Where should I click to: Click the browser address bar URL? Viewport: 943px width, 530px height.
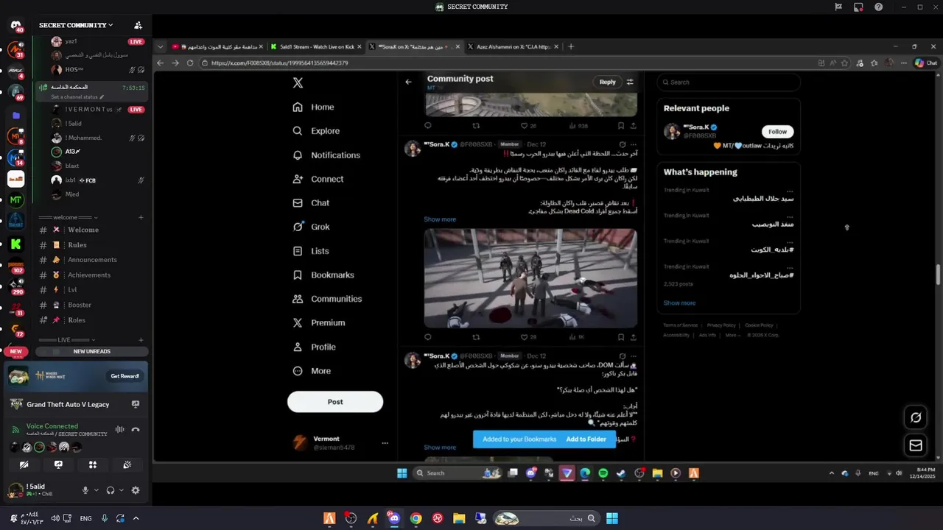point(280,63)
